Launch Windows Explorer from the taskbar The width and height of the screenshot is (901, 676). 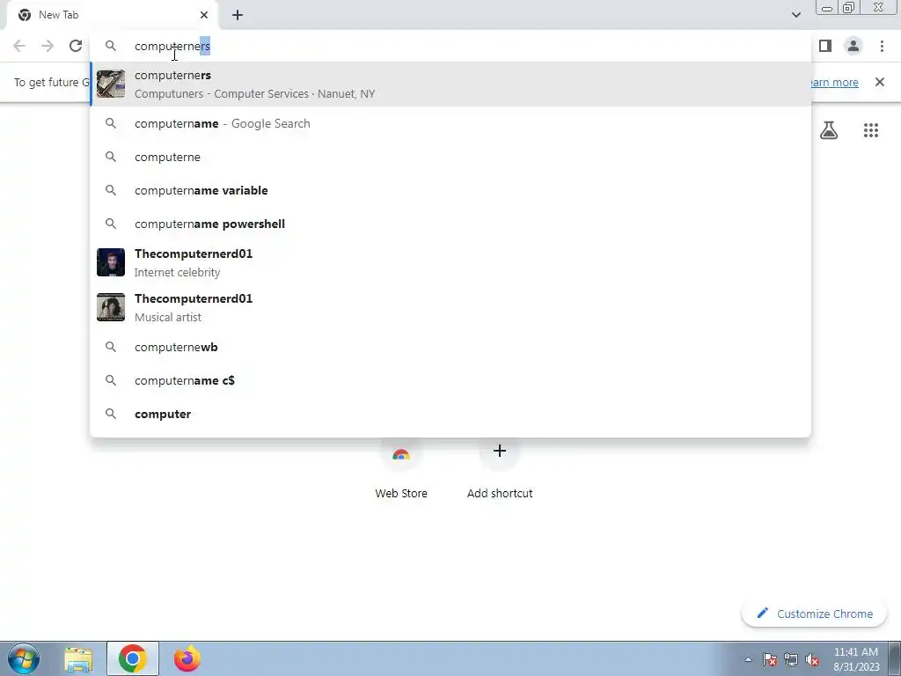(78, 658)
